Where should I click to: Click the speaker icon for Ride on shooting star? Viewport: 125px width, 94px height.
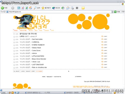click(102, 67)
